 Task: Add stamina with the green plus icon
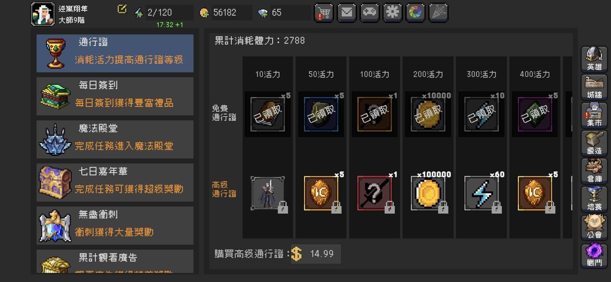pyautogui.click(x=138, y=13)
